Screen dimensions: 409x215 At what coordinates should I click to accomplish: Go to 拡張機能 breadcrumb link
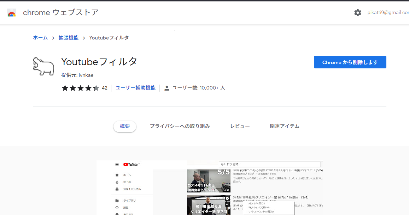68,38
